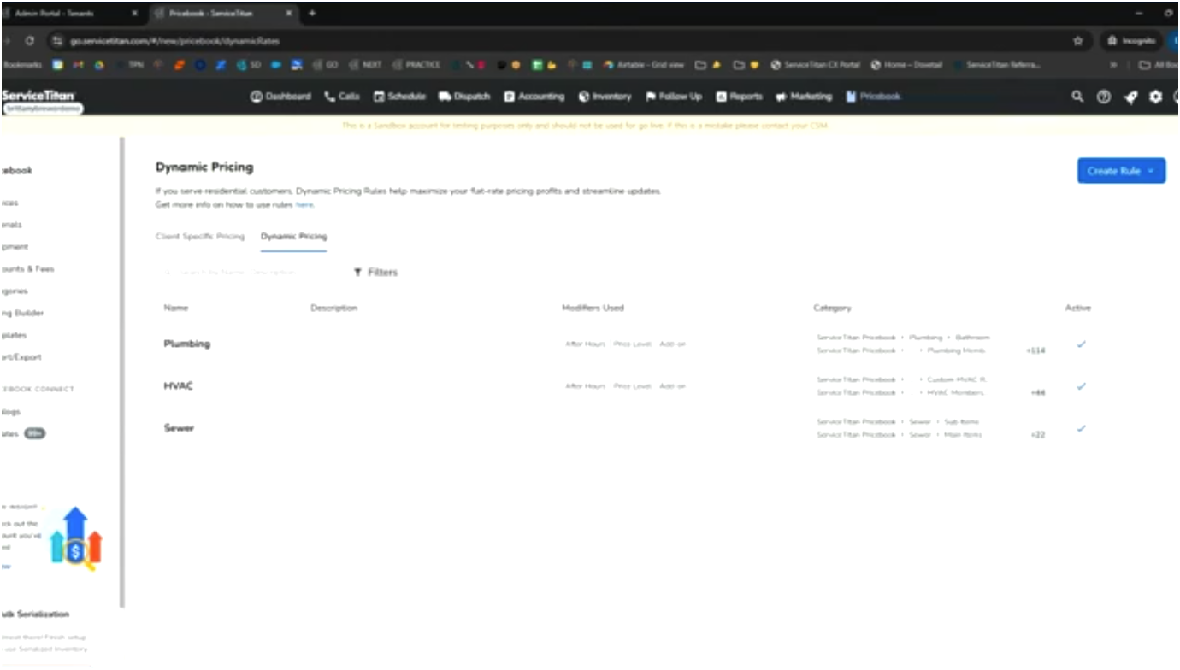Toggle the Sewer rule's Active checkmark
This screenshot has height=670, width=1180.
(x=1081, y=428)
